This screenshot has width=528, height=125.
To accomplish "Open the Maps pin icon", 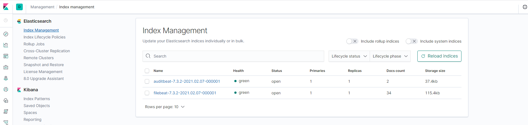I will click(6, 78).
